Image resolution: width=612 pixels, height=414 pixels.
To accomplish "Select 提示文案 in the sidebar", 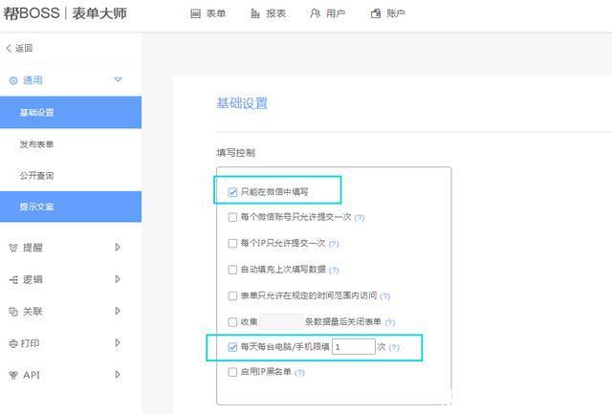I will coord(71,207).
